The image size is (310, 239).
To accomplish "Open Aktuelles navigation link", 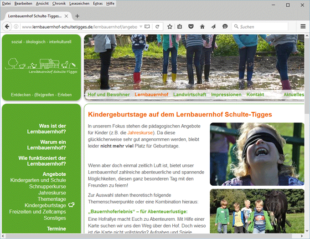I will pyautogui.click(x=294, y=95).
